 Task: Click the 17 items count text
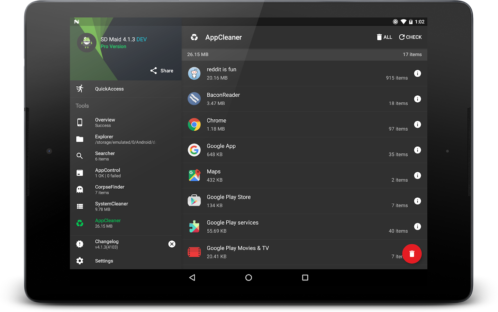[x=412, y=54]
